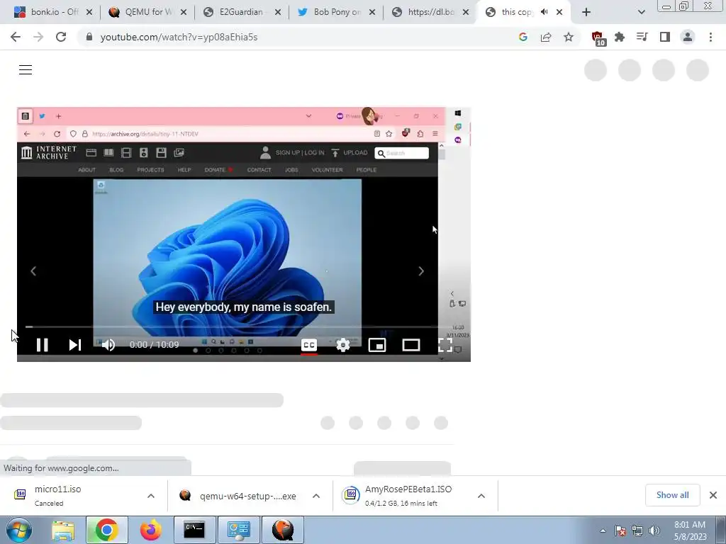This screenshot has width=726, height=544.
Task: Open Firefox from the taskbar
Action: pyautogui.click(x=151, y=530)
